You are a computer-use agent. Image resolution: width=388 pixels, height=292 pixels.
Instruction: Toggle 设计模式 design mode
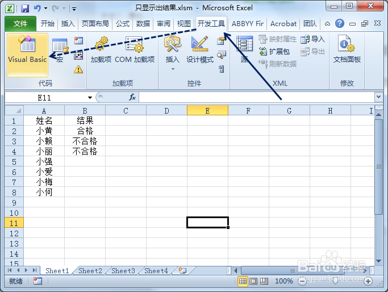(x=200, y=50)
